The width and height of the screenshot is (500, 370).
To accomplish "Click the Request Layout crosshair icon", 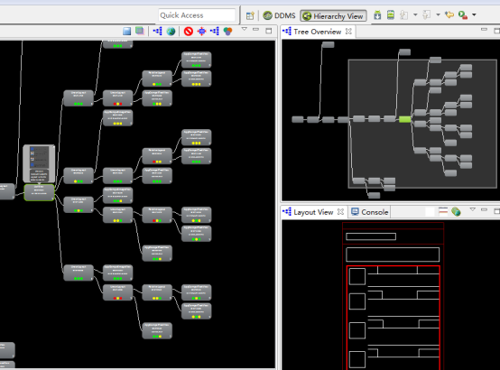I will pos(201,32).
